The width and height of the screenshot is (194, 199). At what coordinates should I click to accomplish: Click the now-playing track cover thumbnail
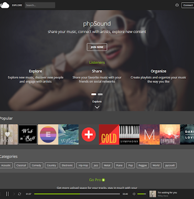click(x=153, y=194)
